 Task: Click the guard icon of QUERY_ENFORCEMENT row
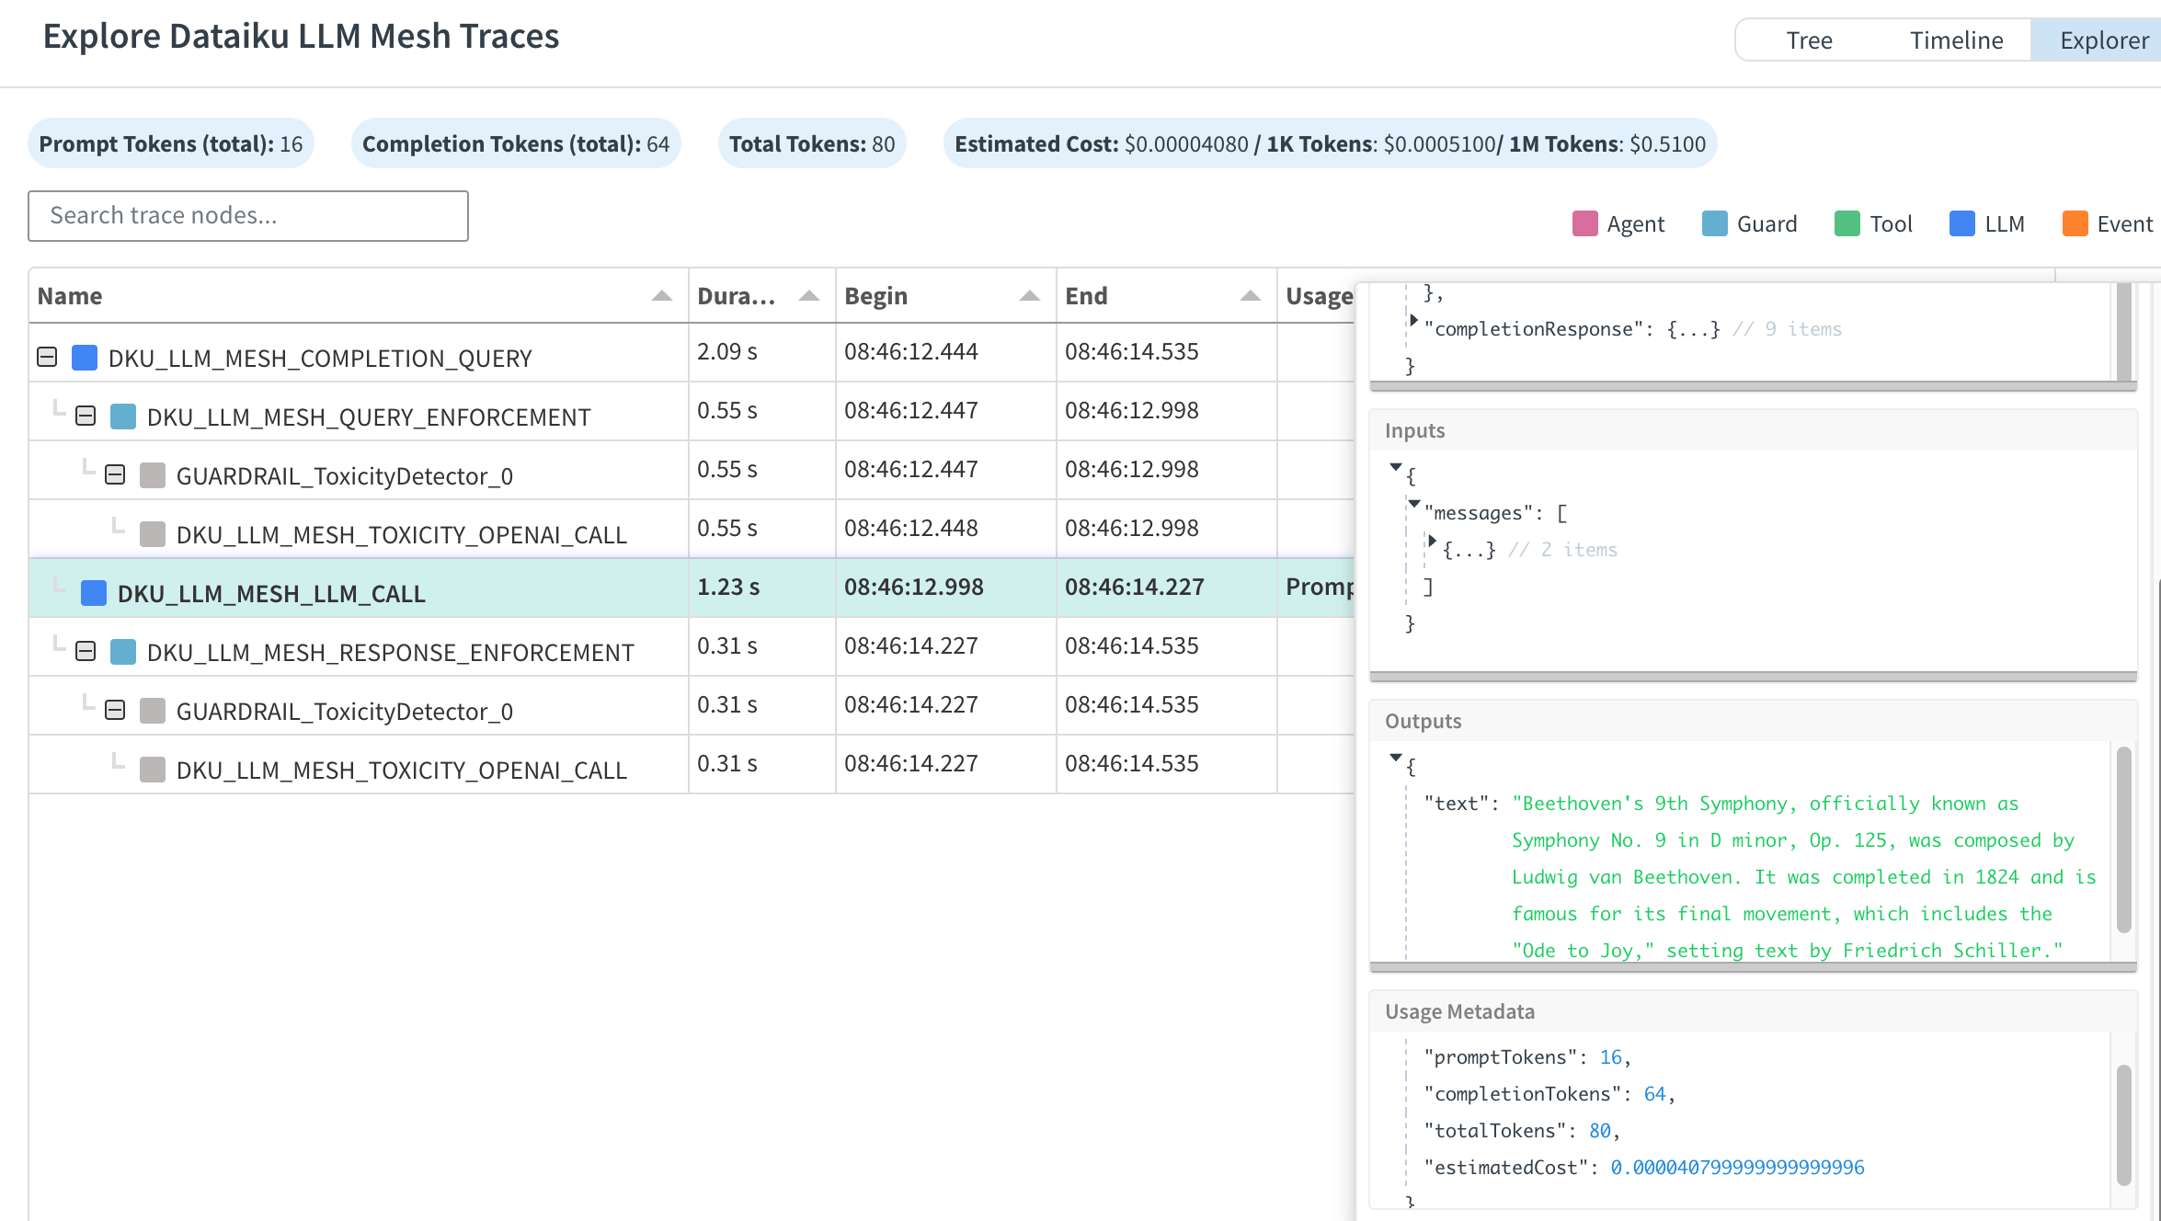tap(123, 416)
